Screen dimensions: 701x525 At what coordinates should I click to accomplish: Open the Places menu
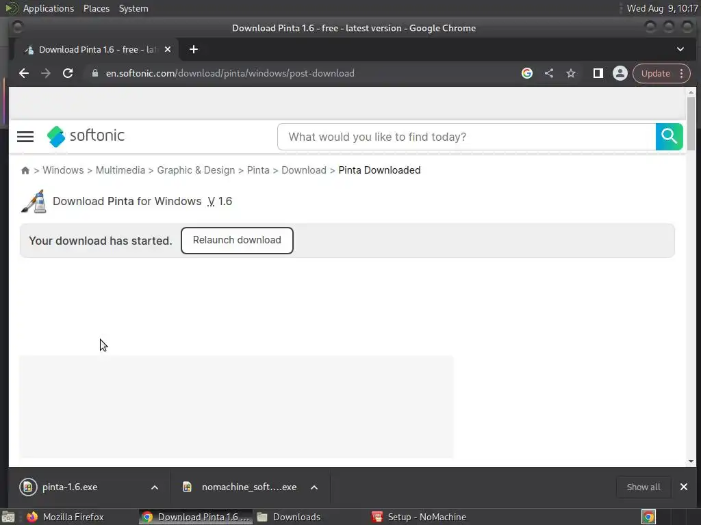click(x=97, y=8)
